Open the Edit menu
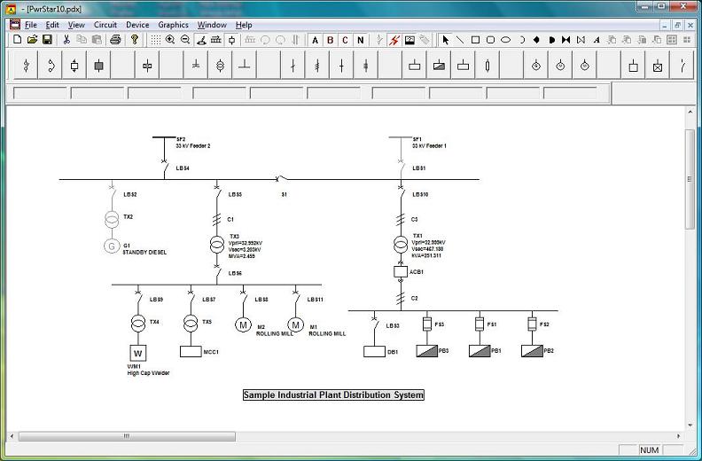 pyautogui.click(x=52, y=25)
